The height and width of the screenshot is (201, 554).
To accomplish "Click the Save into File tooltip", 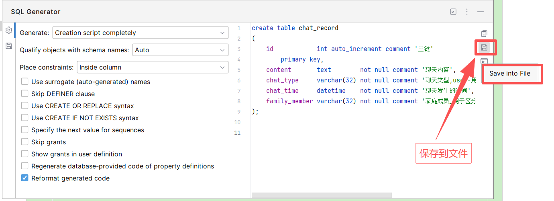I will point(510,73).
